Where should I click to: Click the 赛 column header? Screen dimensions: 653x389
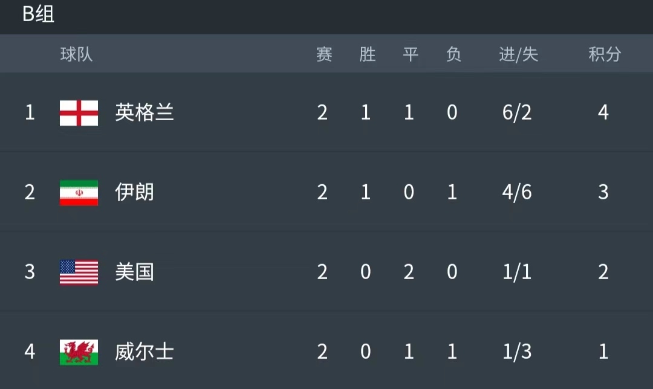[324, 54]
